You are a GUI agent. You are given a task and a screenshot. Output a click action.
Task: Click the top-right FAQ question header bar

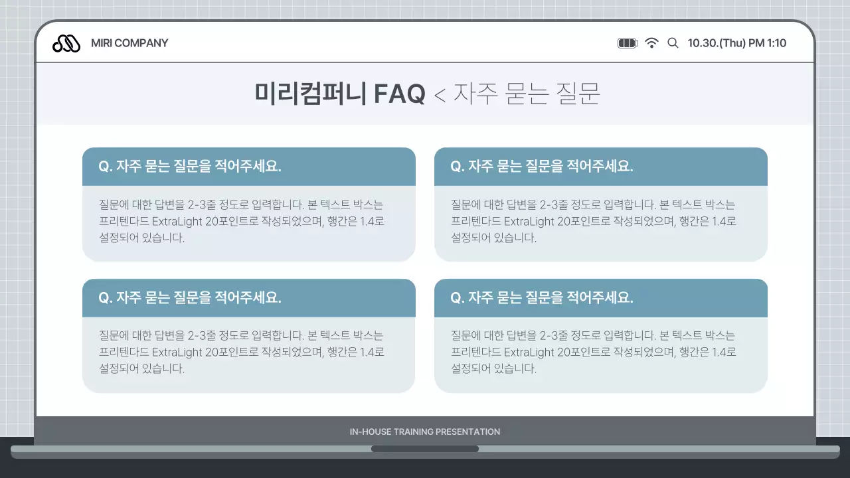pos(601,167)
